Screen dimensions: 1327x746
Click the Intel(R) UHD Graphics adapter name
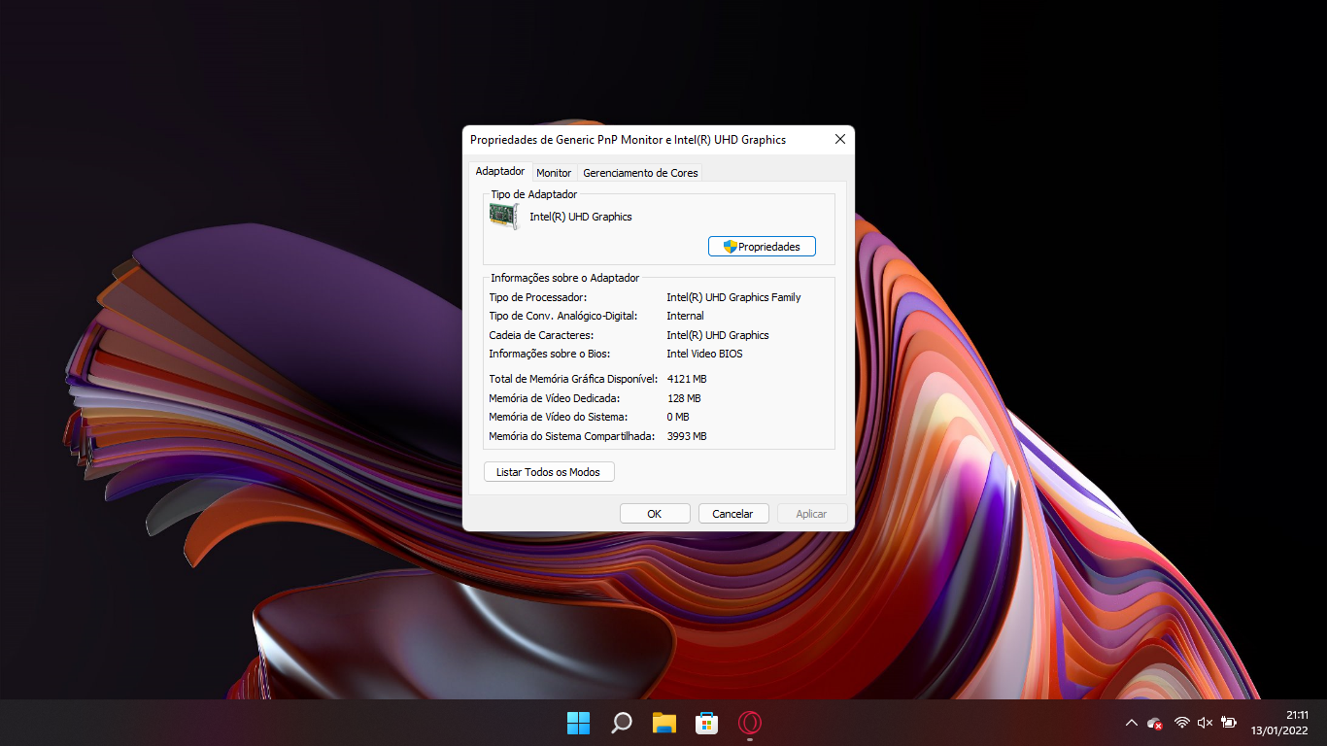[581, 217]
